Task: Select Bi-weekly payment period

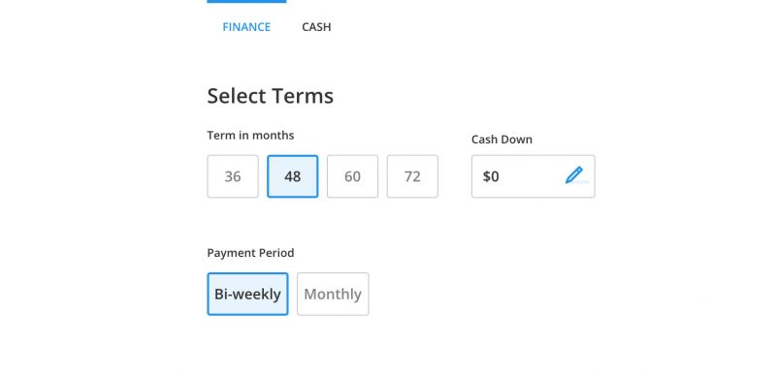Action: 247,294
